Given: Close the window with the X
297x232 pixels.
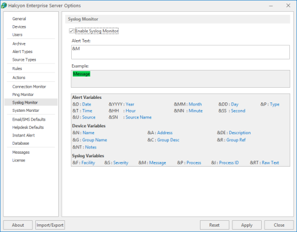Looking at the screenshot, I should [x=288, y=5].
